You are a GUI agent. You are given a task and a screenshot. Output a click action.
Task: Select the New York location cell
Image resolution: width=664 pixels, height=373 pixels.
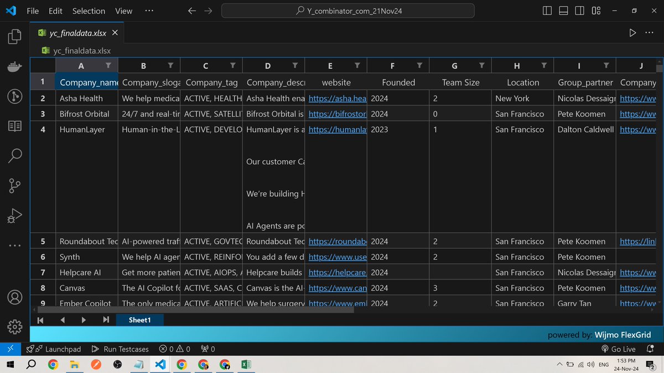click(522, 98)
